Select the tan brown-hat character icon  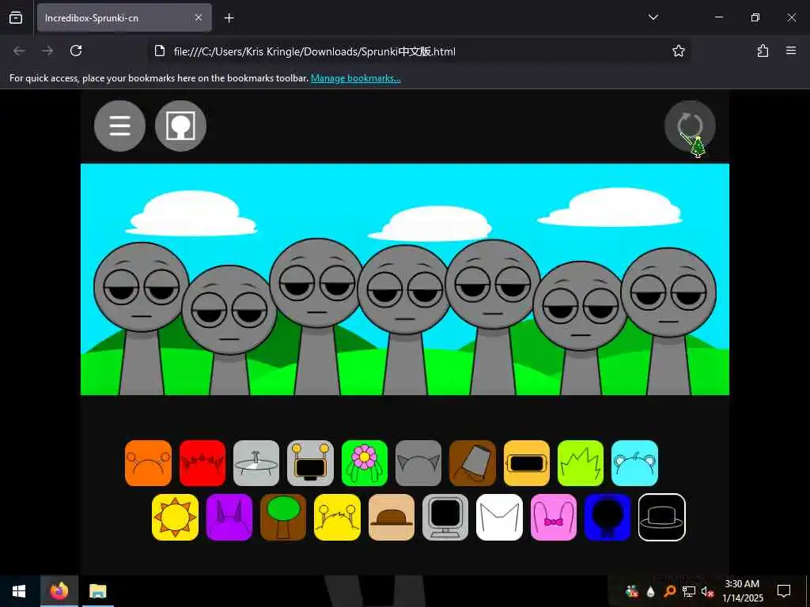[392, 517]
